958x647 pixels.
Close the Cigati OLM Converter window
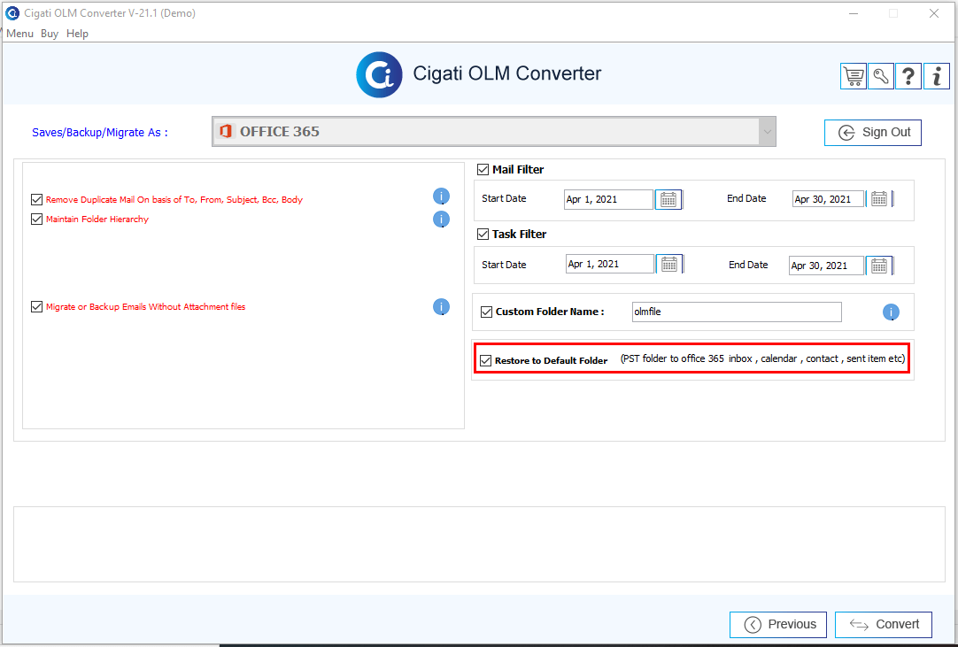[933, 12]
